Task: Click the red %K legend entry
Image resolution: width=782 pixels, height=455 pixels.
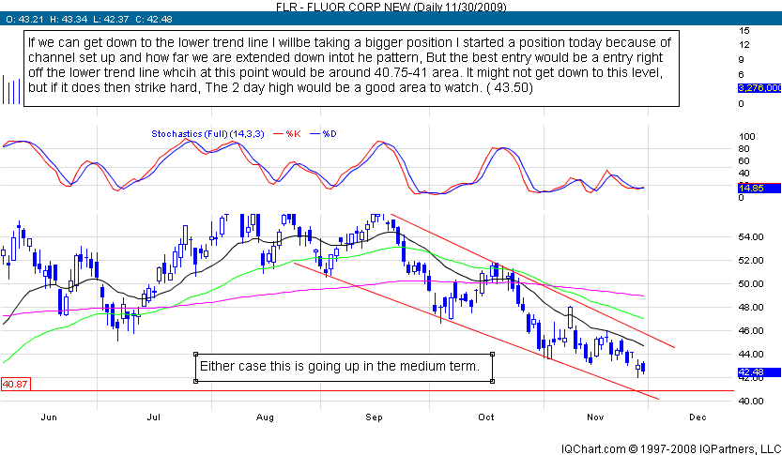Action: [x=287, y=133]
